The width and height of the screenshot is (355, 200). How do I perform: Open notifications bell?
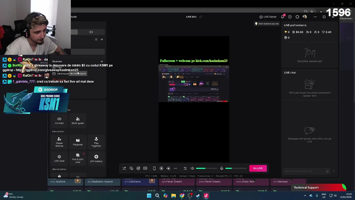click(x=283, y=17)
